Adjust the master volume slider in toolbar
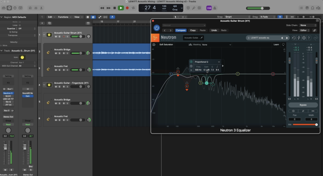Image resolution: width=323 pixels, height=176 pixels. pos(258,8)
